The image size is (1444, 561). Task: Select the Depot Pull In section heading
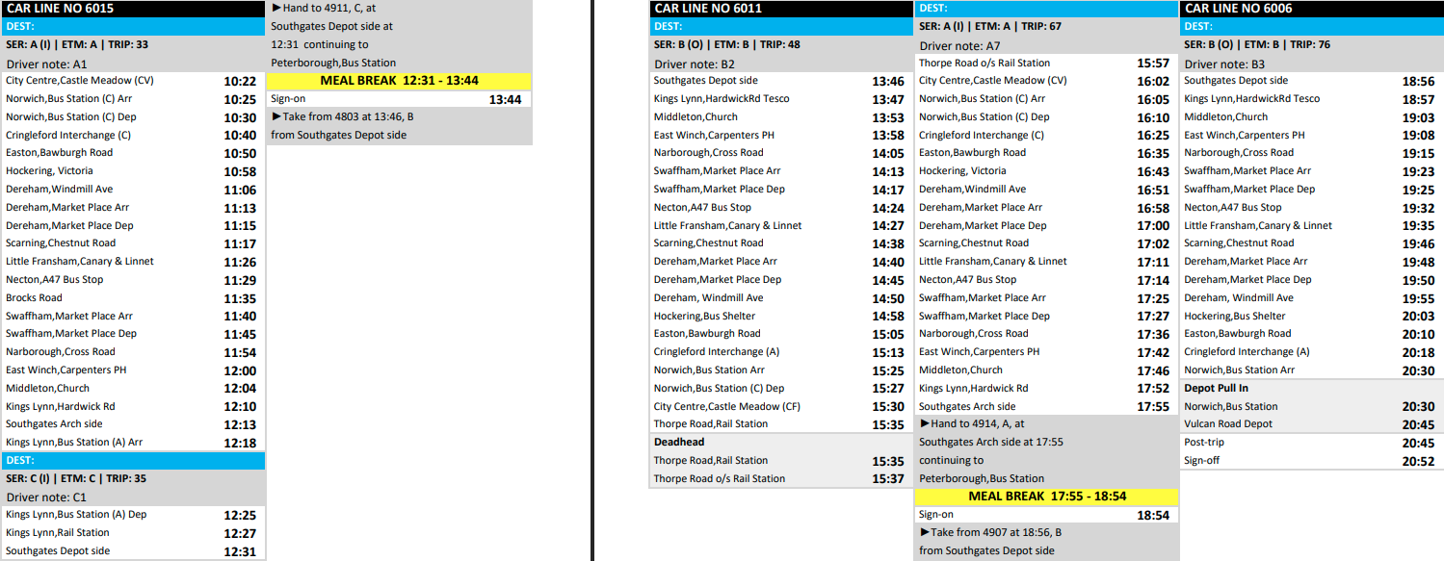1311,389
